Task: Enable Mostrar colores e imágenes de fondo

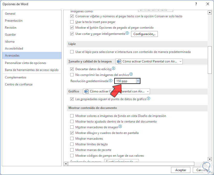Action: click(x=72, y=116)
